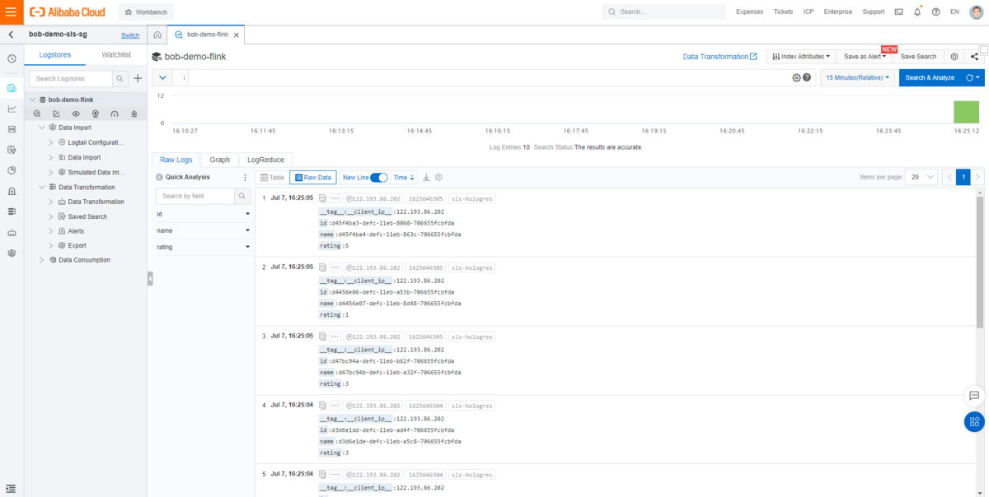989x497 pixels.
Task: Click the eye preview icon under bob-demo-flink
Action: click(x=76, y=114)
